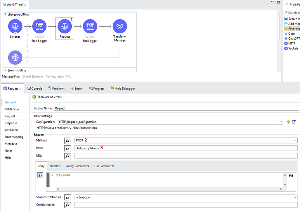
Task: Toggle fx expression mode for Path
Action: 68,148
